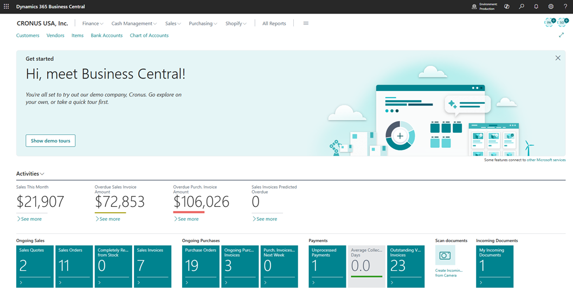Go to Bank Accounts
Viewport: 573px width, 288px height.
click(107, 35)
